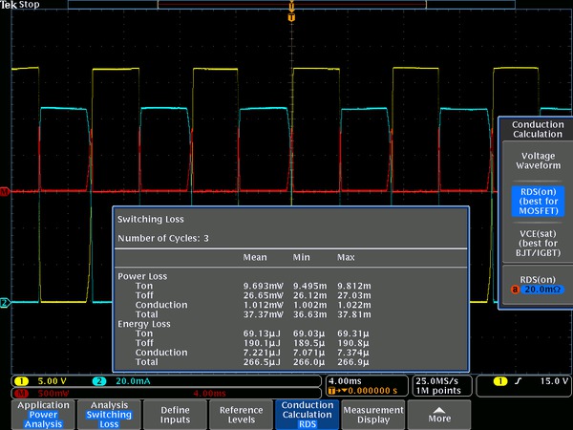Click the red math channel M badge

(x=18, y=393)
